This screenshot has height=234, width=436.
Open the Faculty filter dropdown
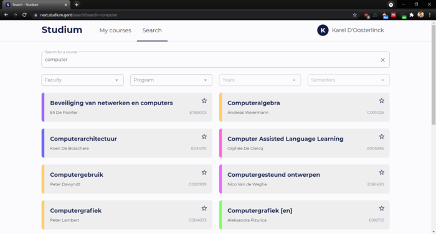click(x=82, y=80)
